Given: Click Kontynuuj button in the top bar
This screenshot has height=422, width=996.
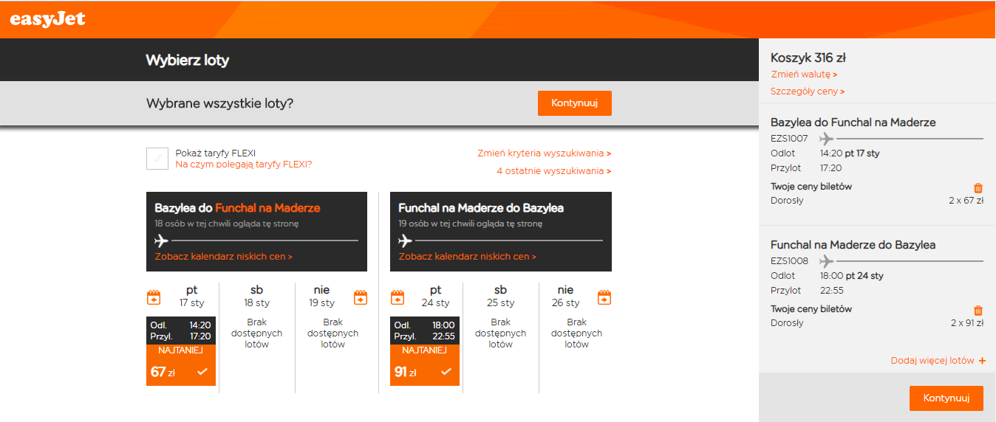Looking at the screenshot, I should tap(574, 103).
